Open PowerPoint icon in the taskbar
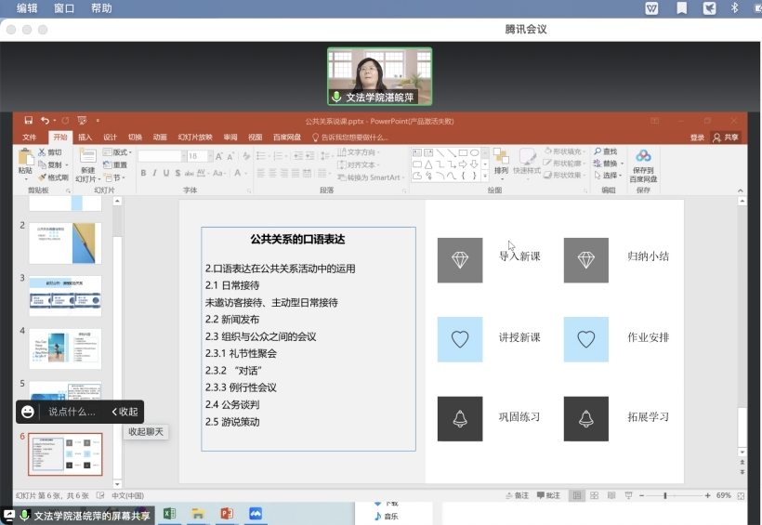 226,514
